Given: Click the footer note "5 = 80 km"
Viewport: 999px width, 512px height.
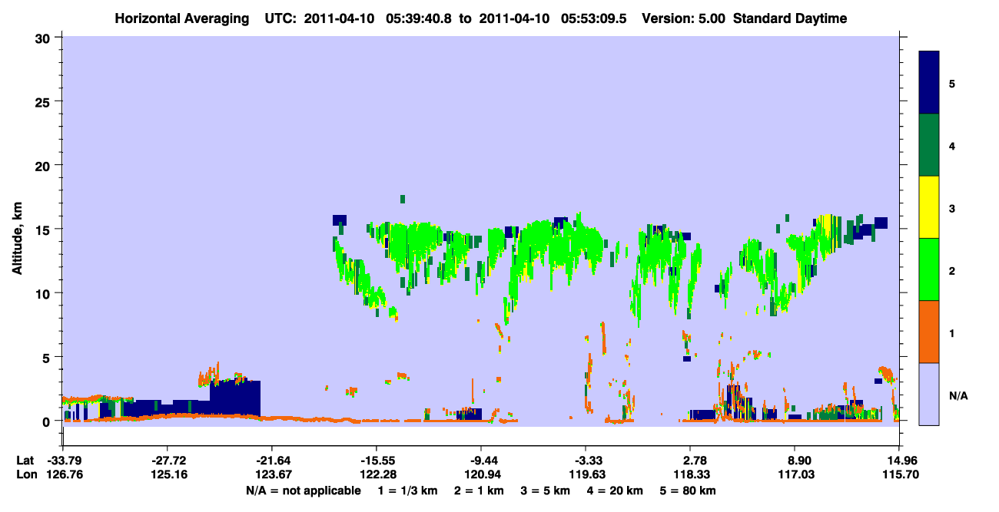Looking at the screenshot, I should click(x=688, y=491).
